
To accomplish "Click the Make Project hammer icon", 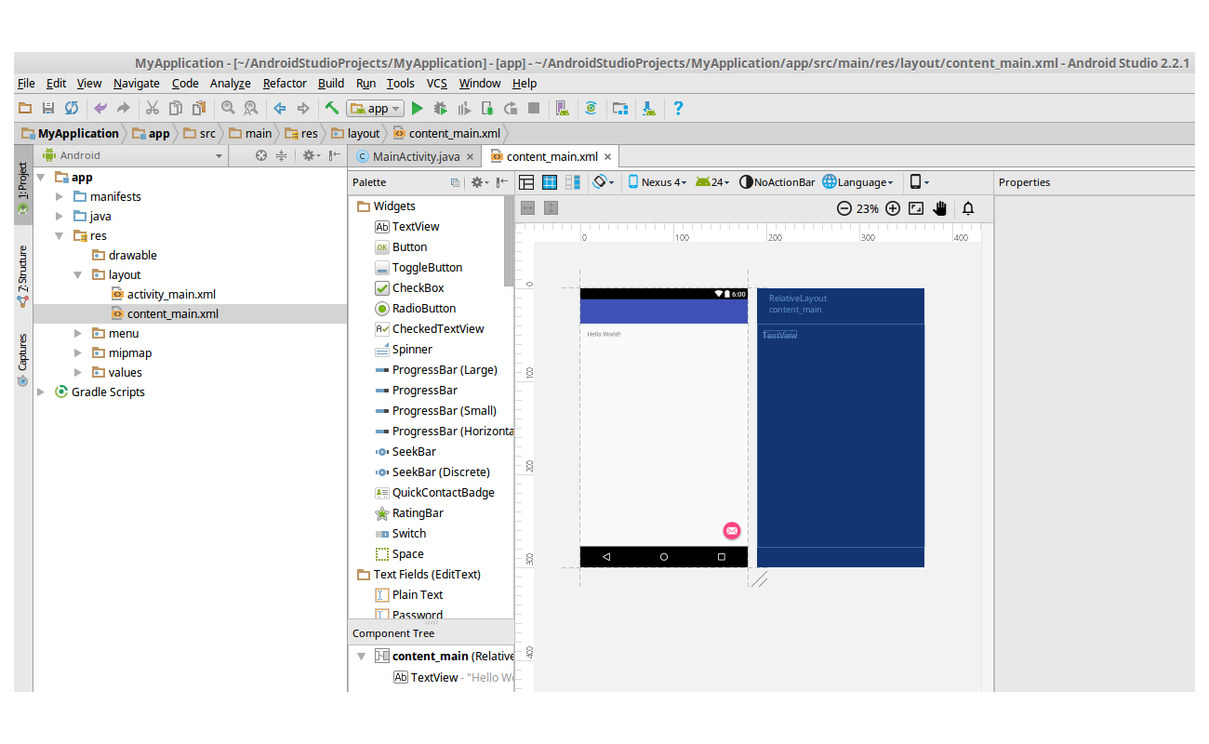I will point(332,108).
